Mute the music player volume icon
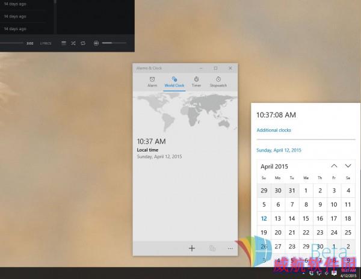The image size is (361, 279). pos(96,43)
